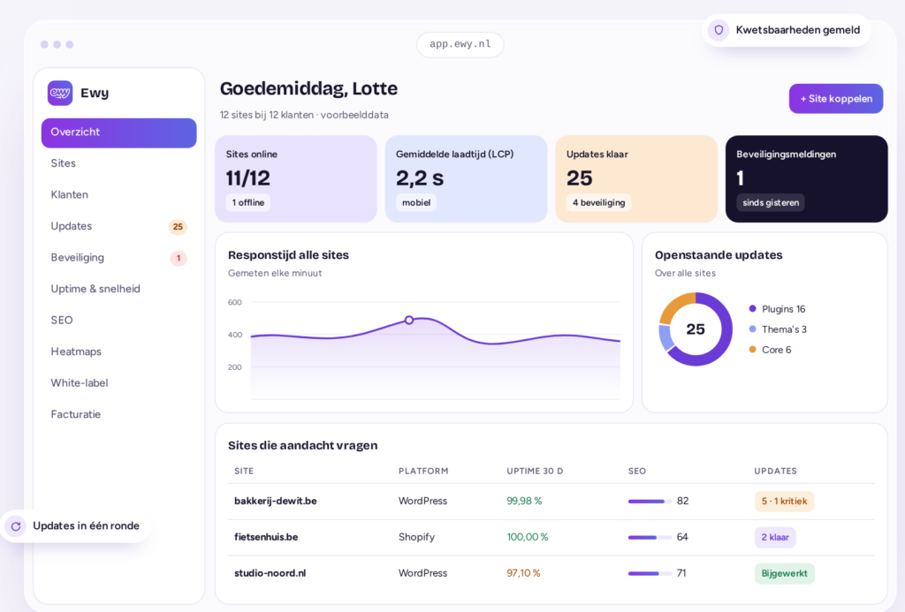Go to Facturatie in the sidebar
This screenshot has height=612, width=905.
119,414
